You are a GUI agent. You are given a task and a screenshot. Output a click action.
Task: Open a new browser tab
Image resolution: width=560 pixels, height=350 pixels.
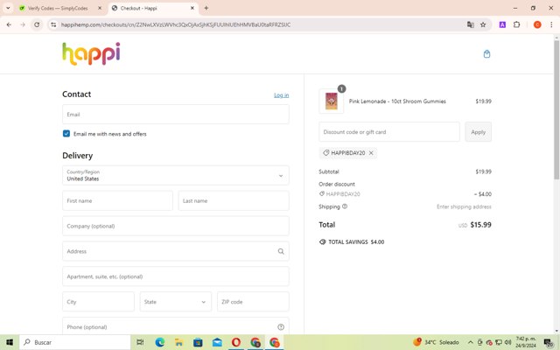(x=206, y=8)
